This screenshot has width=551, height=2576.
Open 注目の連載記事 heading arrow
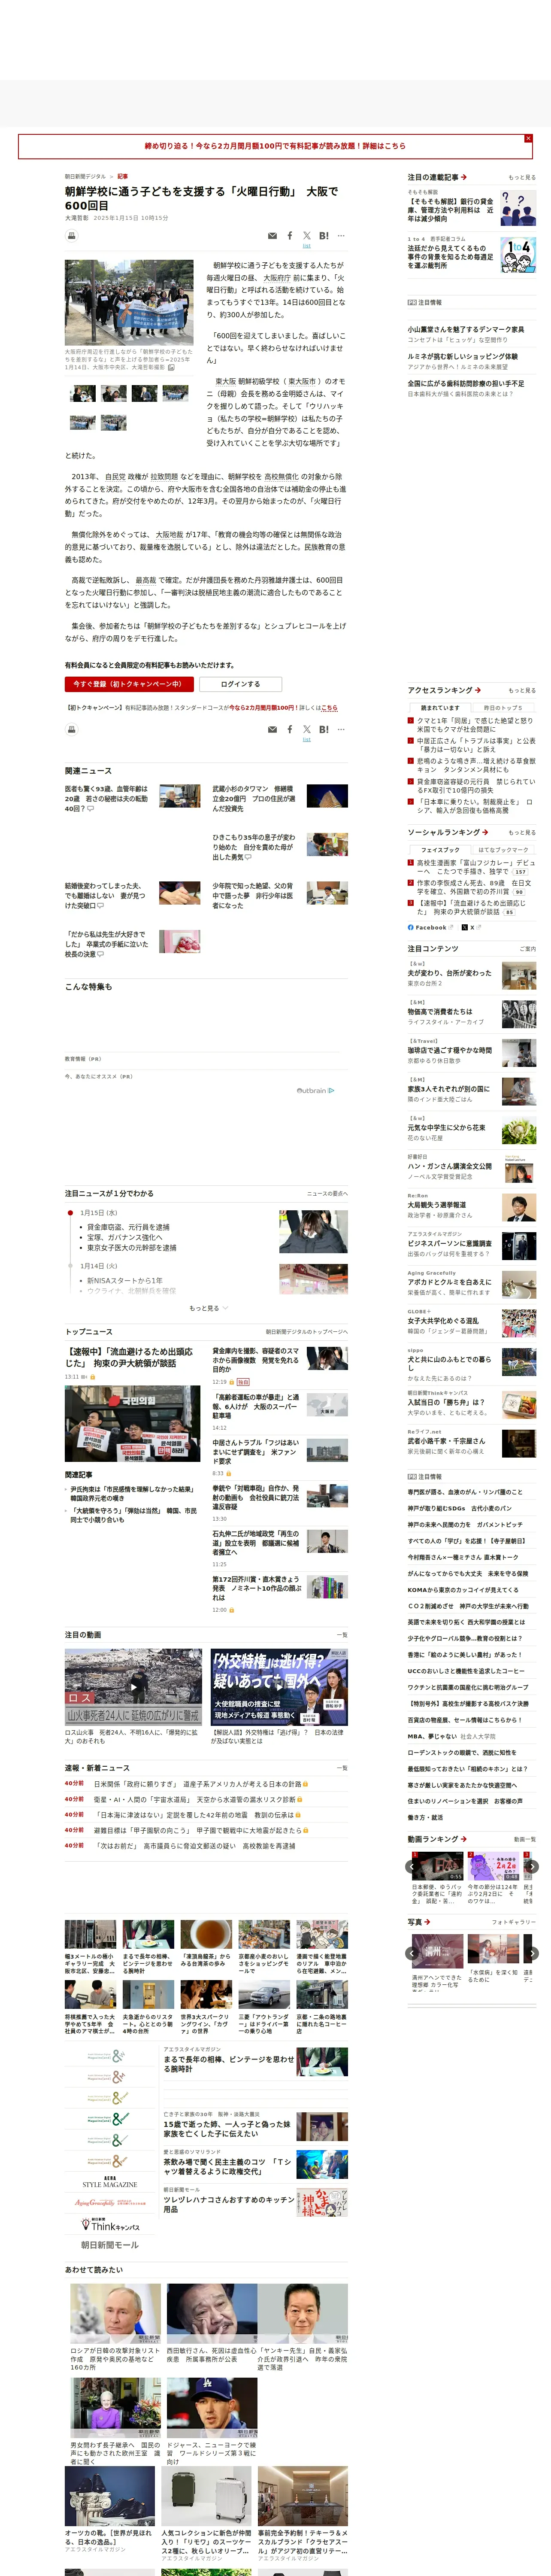click(x=464, y=177)
